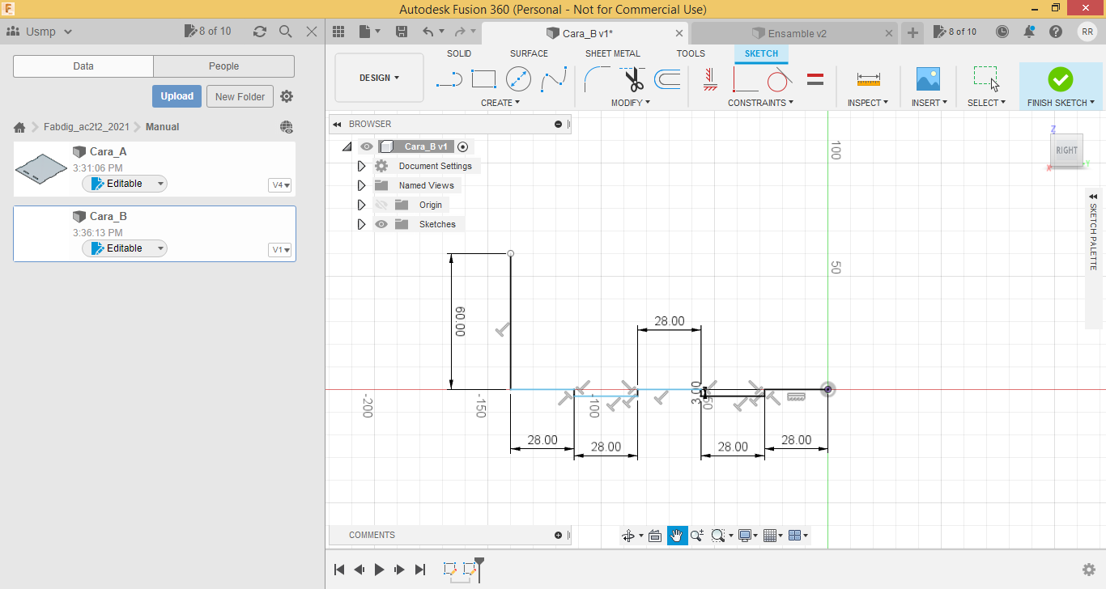Expand the Sketches folder
1106x589 pixels.
point(362,224)
